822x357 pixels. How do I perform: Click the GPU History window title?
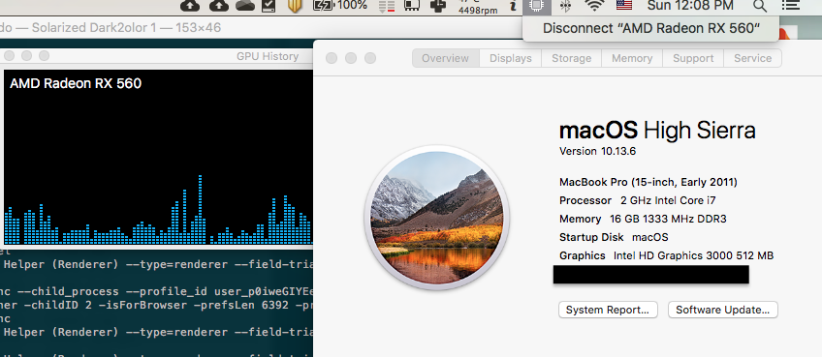pyautogui.click(x=268, y=56)
